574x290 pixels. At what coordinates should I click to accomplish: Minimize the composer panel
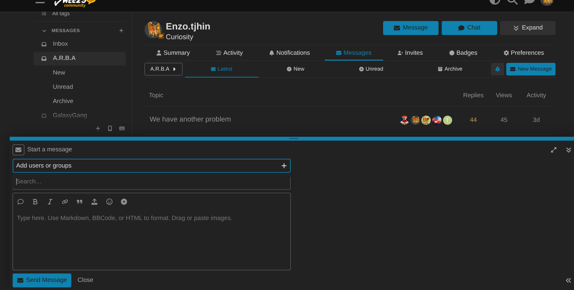(x=568, y=150)
